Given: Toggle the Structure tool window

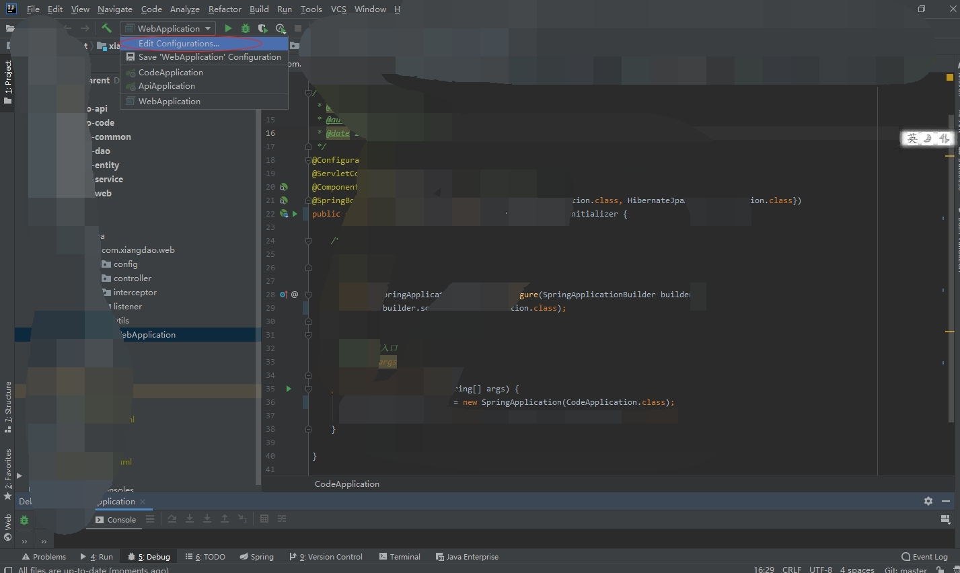Looking at the screenshot, I should pos(8,406).
